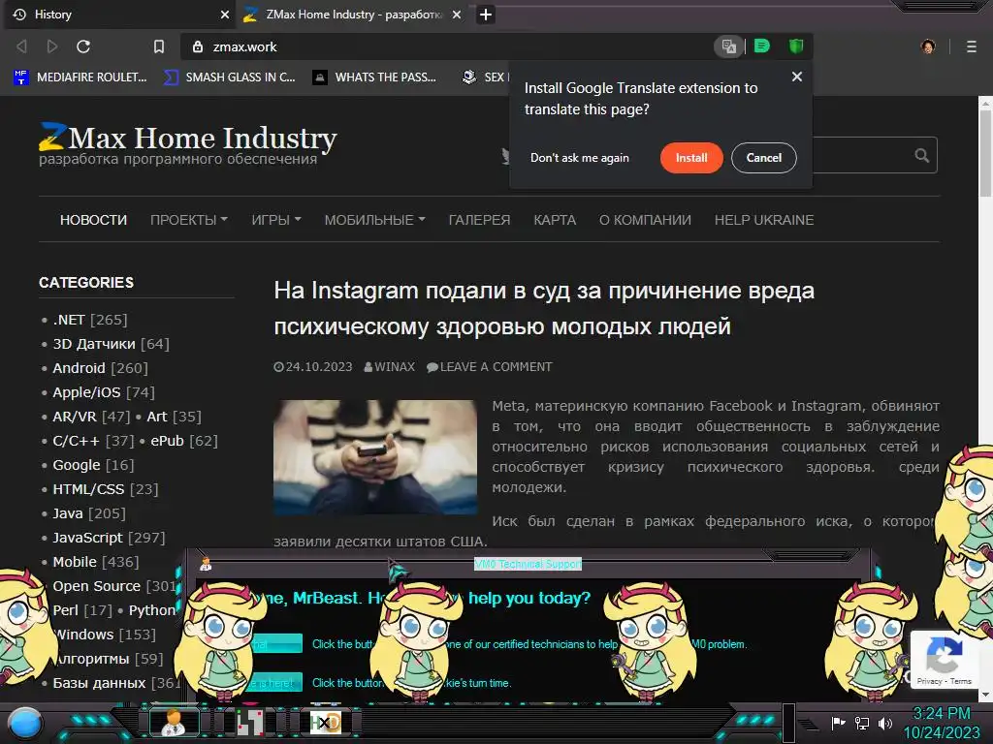Screen dimensions: 993x744
Task: Click LEAVE A COMMENT link
Action: tap(496, 366)
